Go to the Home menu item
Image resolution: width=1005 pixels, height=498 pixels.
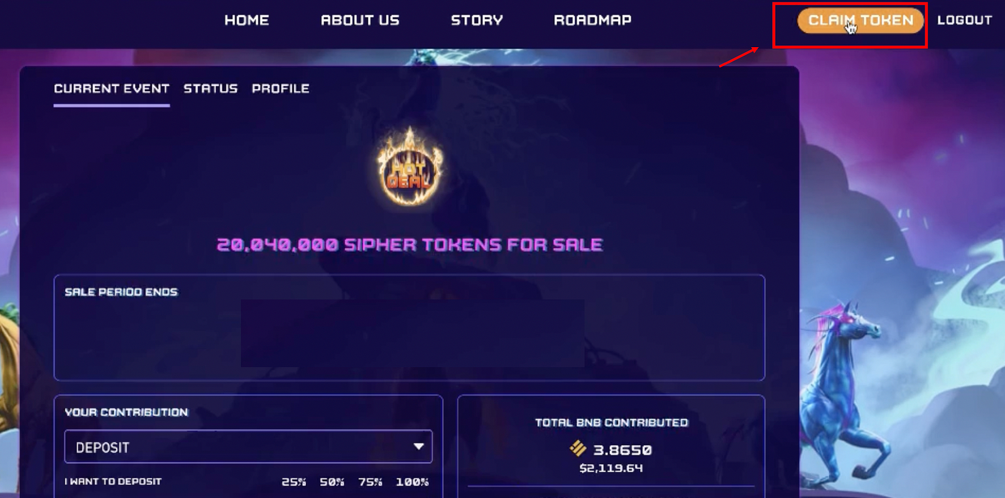click(x=247, y=20)
